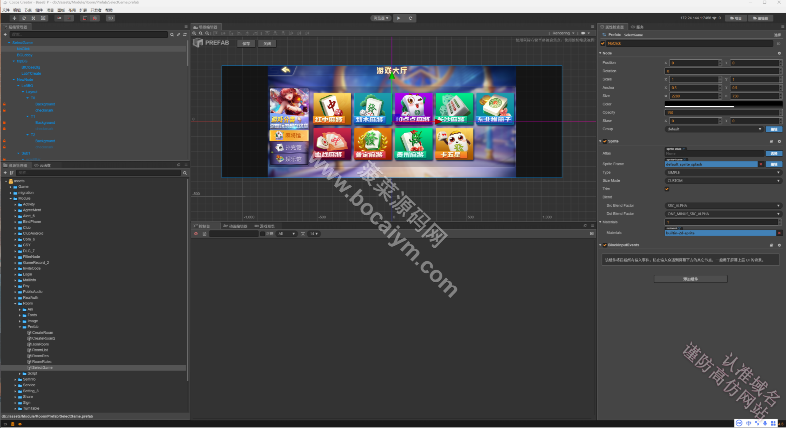Open the browser (浏览器) preview dropdown

click(381, 18)
